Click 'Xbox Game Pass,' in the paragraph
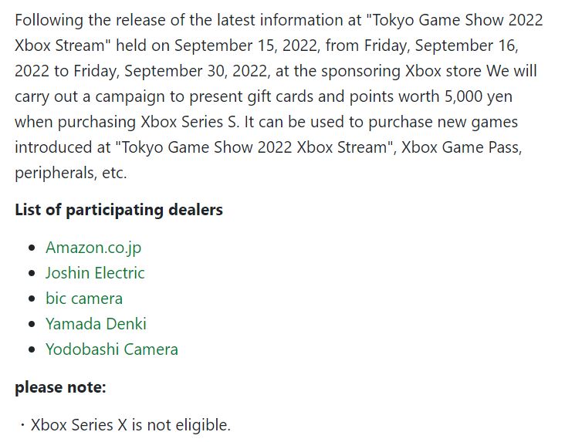 click(462, 147)
